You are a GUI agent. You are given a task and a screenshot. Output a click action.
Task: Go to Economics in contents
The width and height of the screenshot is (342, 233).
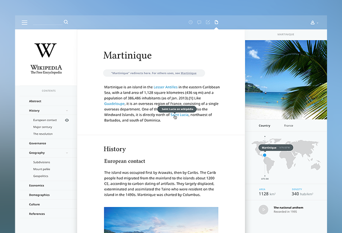click(36, 186)
